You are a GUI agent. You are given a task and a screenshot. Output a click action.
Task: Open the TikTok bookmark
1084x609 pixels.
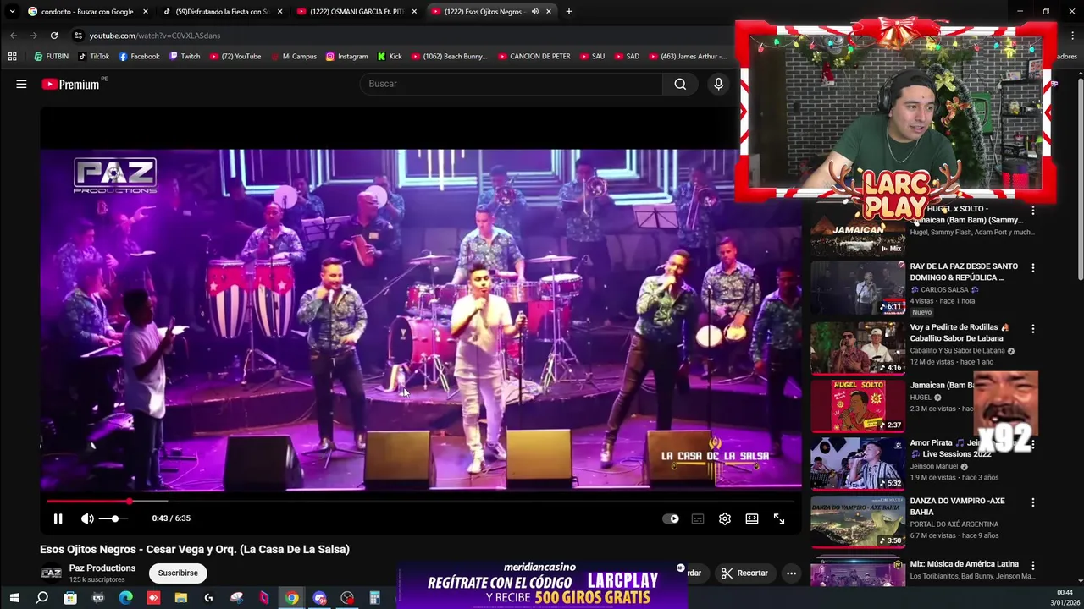pyautogui.click(x=94, y=57)
